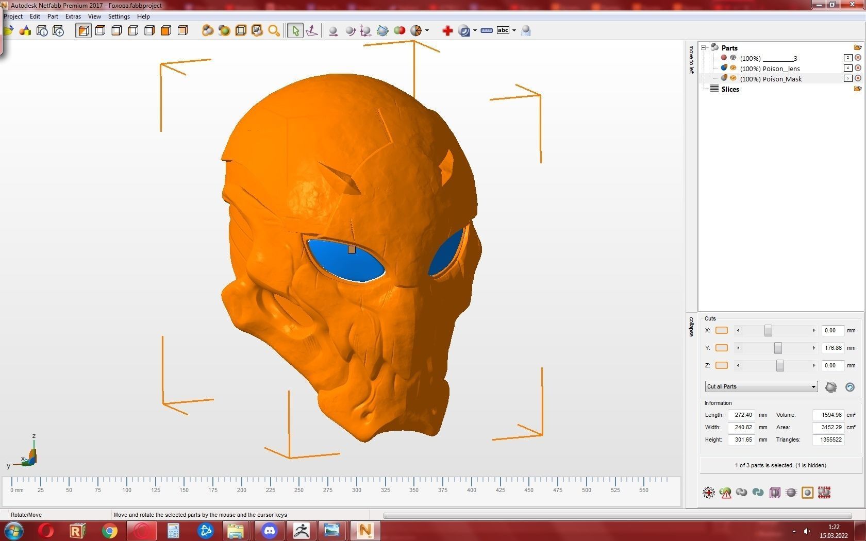Open the dropdown arrow beside the measurement sphere
866x541 pixels.
(x=475, y=31)
